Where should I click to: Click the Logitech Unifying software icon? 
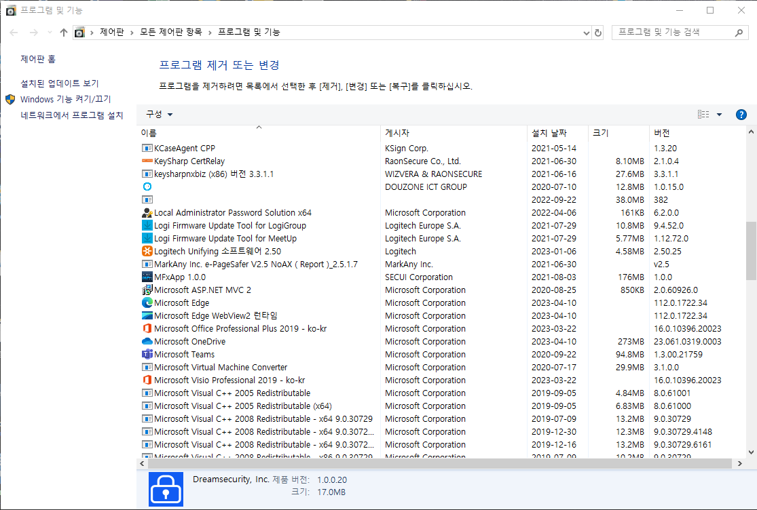(147, 251)
